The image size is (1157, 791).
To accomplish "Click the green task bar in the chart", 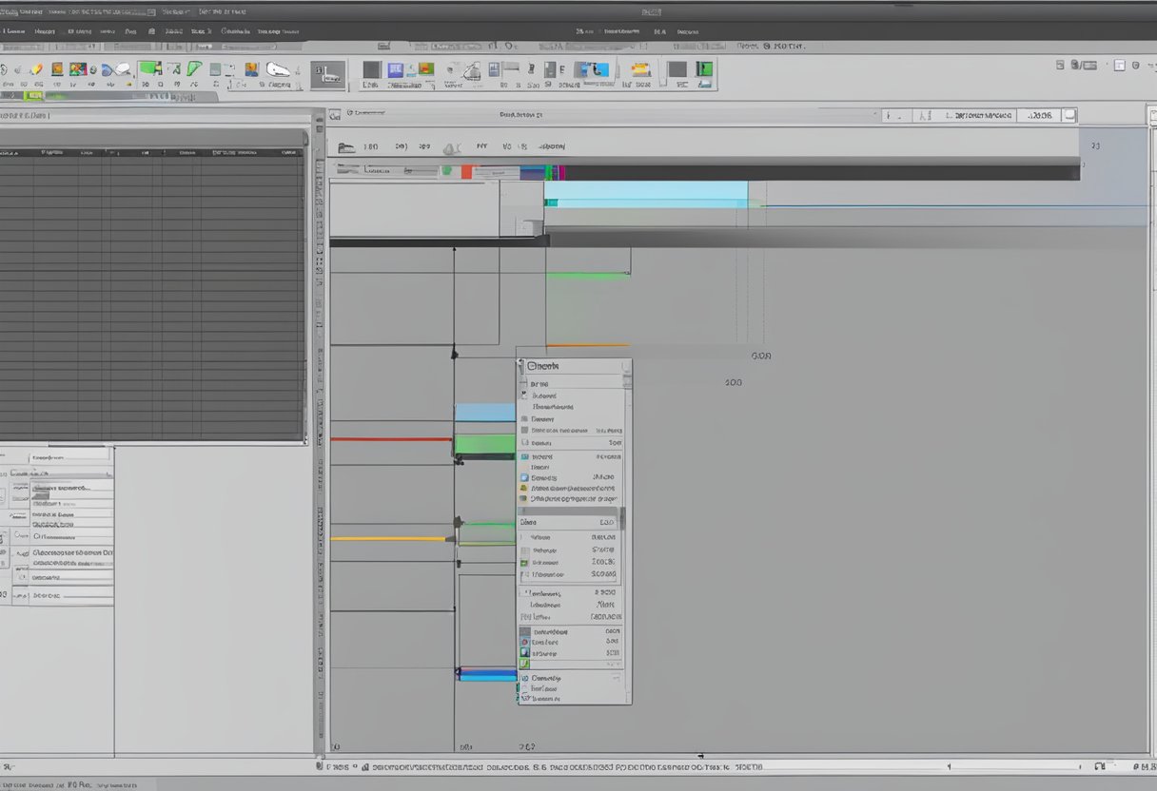I will click(484, 444).
